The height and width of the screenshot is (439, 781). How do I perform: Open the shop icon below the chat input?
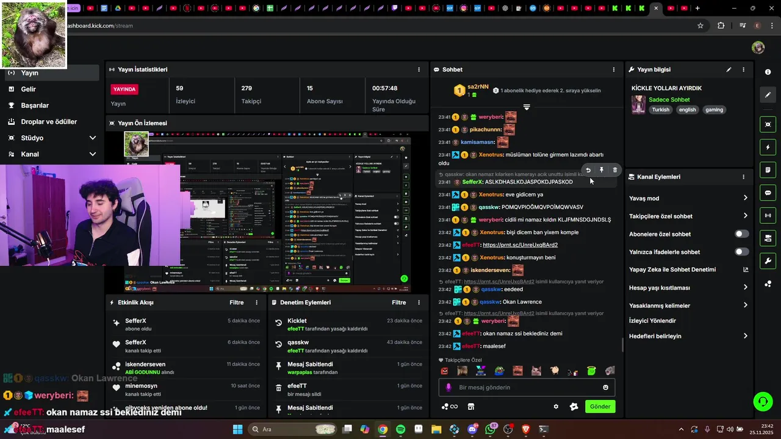(x=471, y=407)
